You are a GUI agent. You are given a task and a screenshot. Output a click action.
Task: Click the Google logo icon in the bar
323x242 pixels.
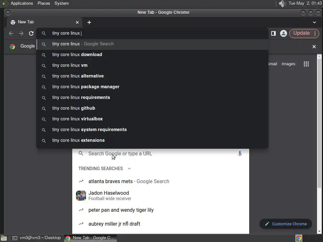pos(12,47)
